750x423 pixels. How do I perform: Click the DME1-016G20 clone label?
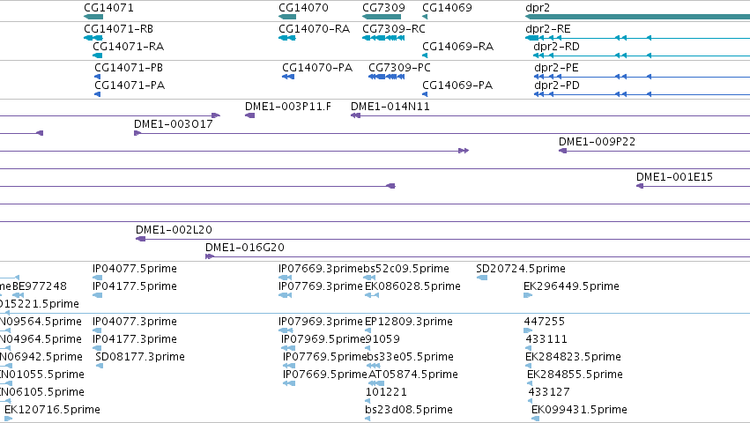point(245,248)
